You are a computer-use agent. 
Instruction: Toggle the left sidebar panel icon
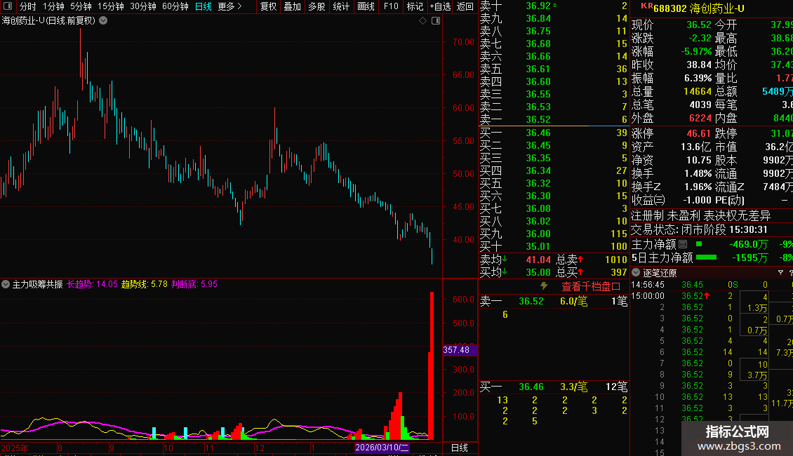pyautogui.click(x=8, y=6)
